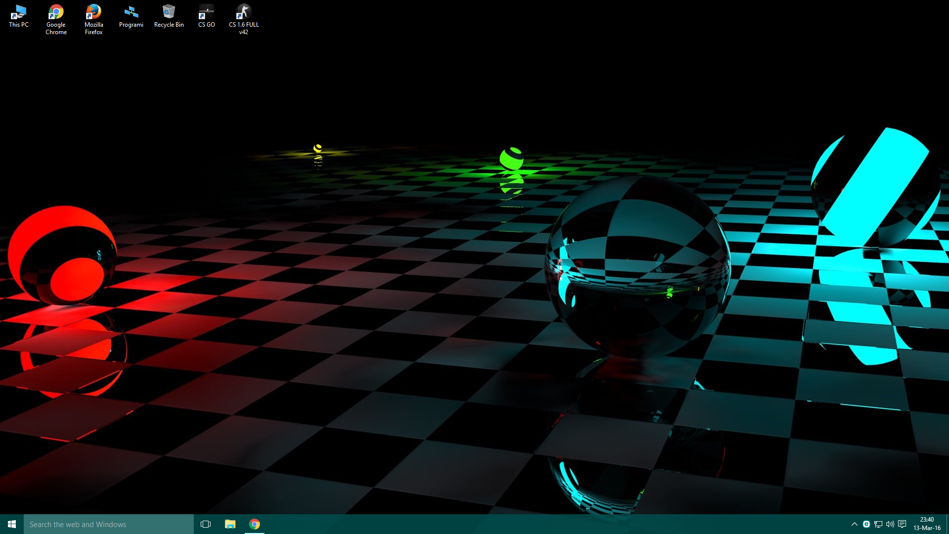Select the Recycle Bin icon
This screenshot has width=949, height=534.
click(x=169, y=16)
